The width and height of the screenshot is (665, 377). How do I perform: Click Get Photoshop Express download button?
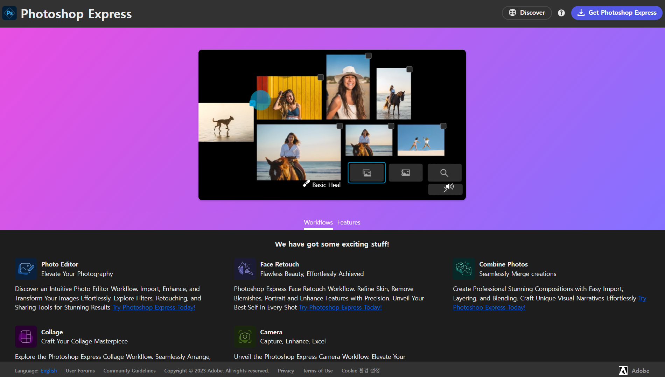click(x=617, y=13)
